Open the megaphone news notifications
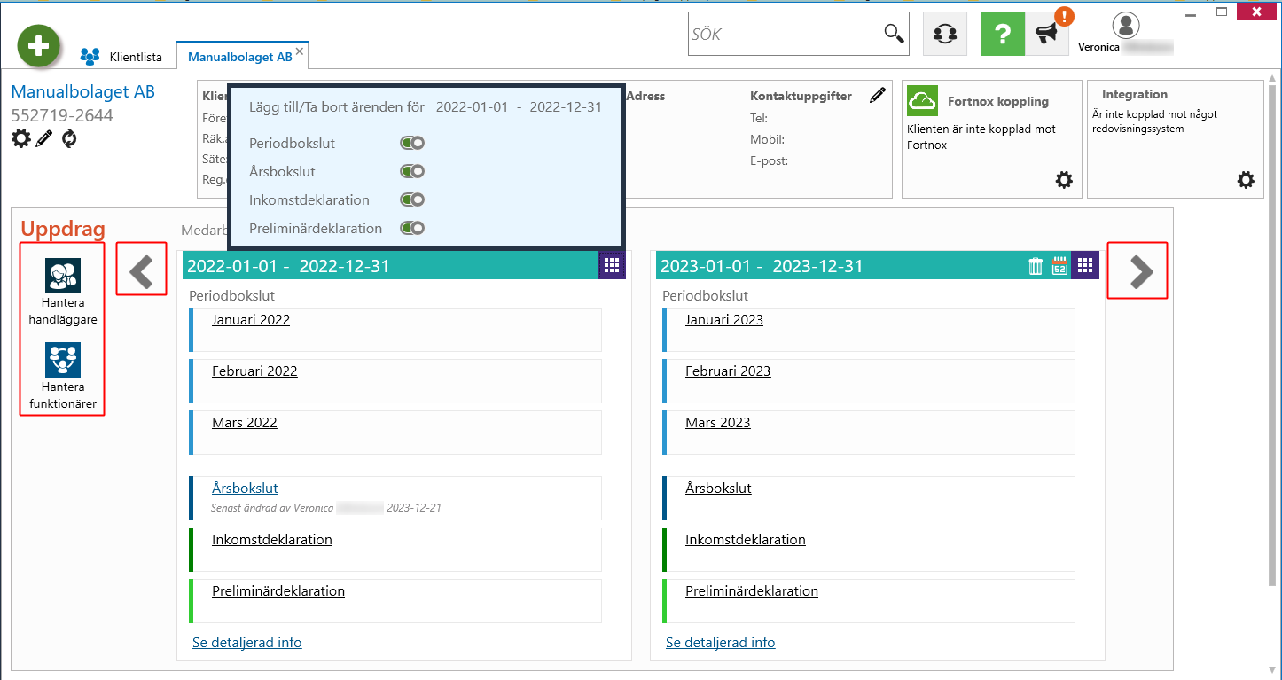1282x680 pixels. tap(1047, 35)
